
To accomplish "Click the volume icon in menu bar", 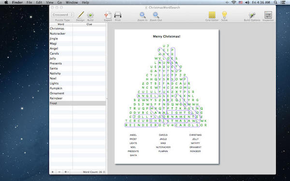I will (x=247, y=2).
